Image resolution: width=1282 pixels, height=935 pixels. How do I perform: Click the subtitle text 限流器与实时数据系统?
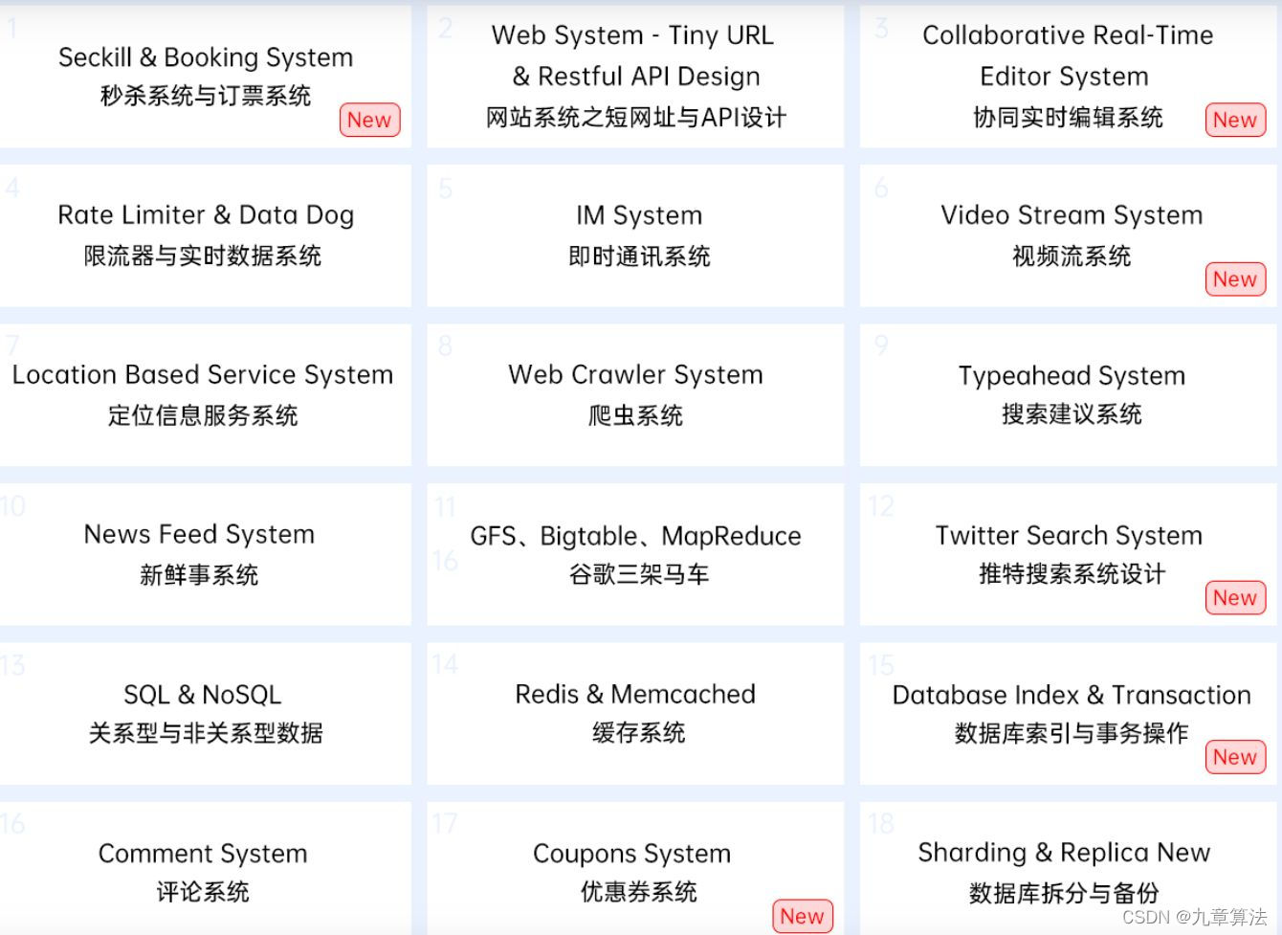point(203,256)
